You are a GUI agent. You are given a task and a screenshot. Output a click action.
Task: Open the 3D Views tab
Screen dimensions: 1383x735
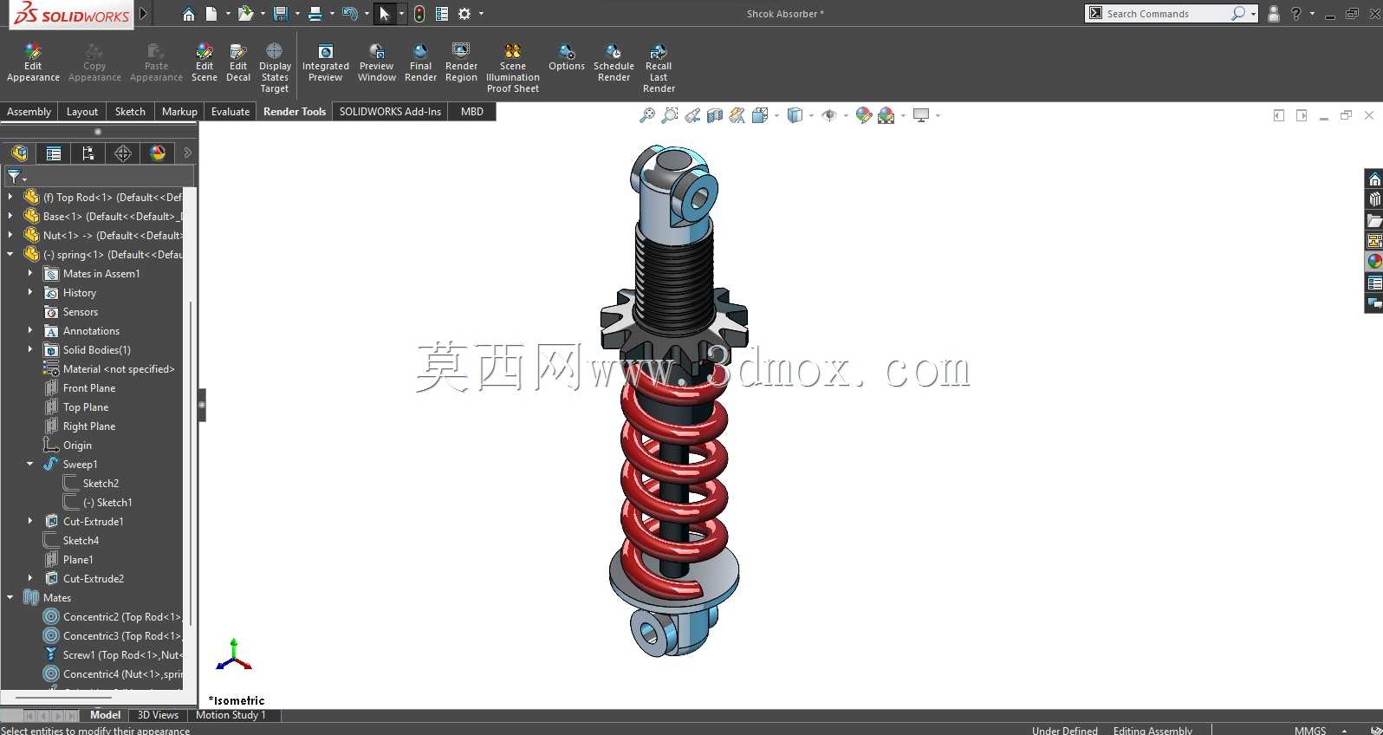[158, 715]
